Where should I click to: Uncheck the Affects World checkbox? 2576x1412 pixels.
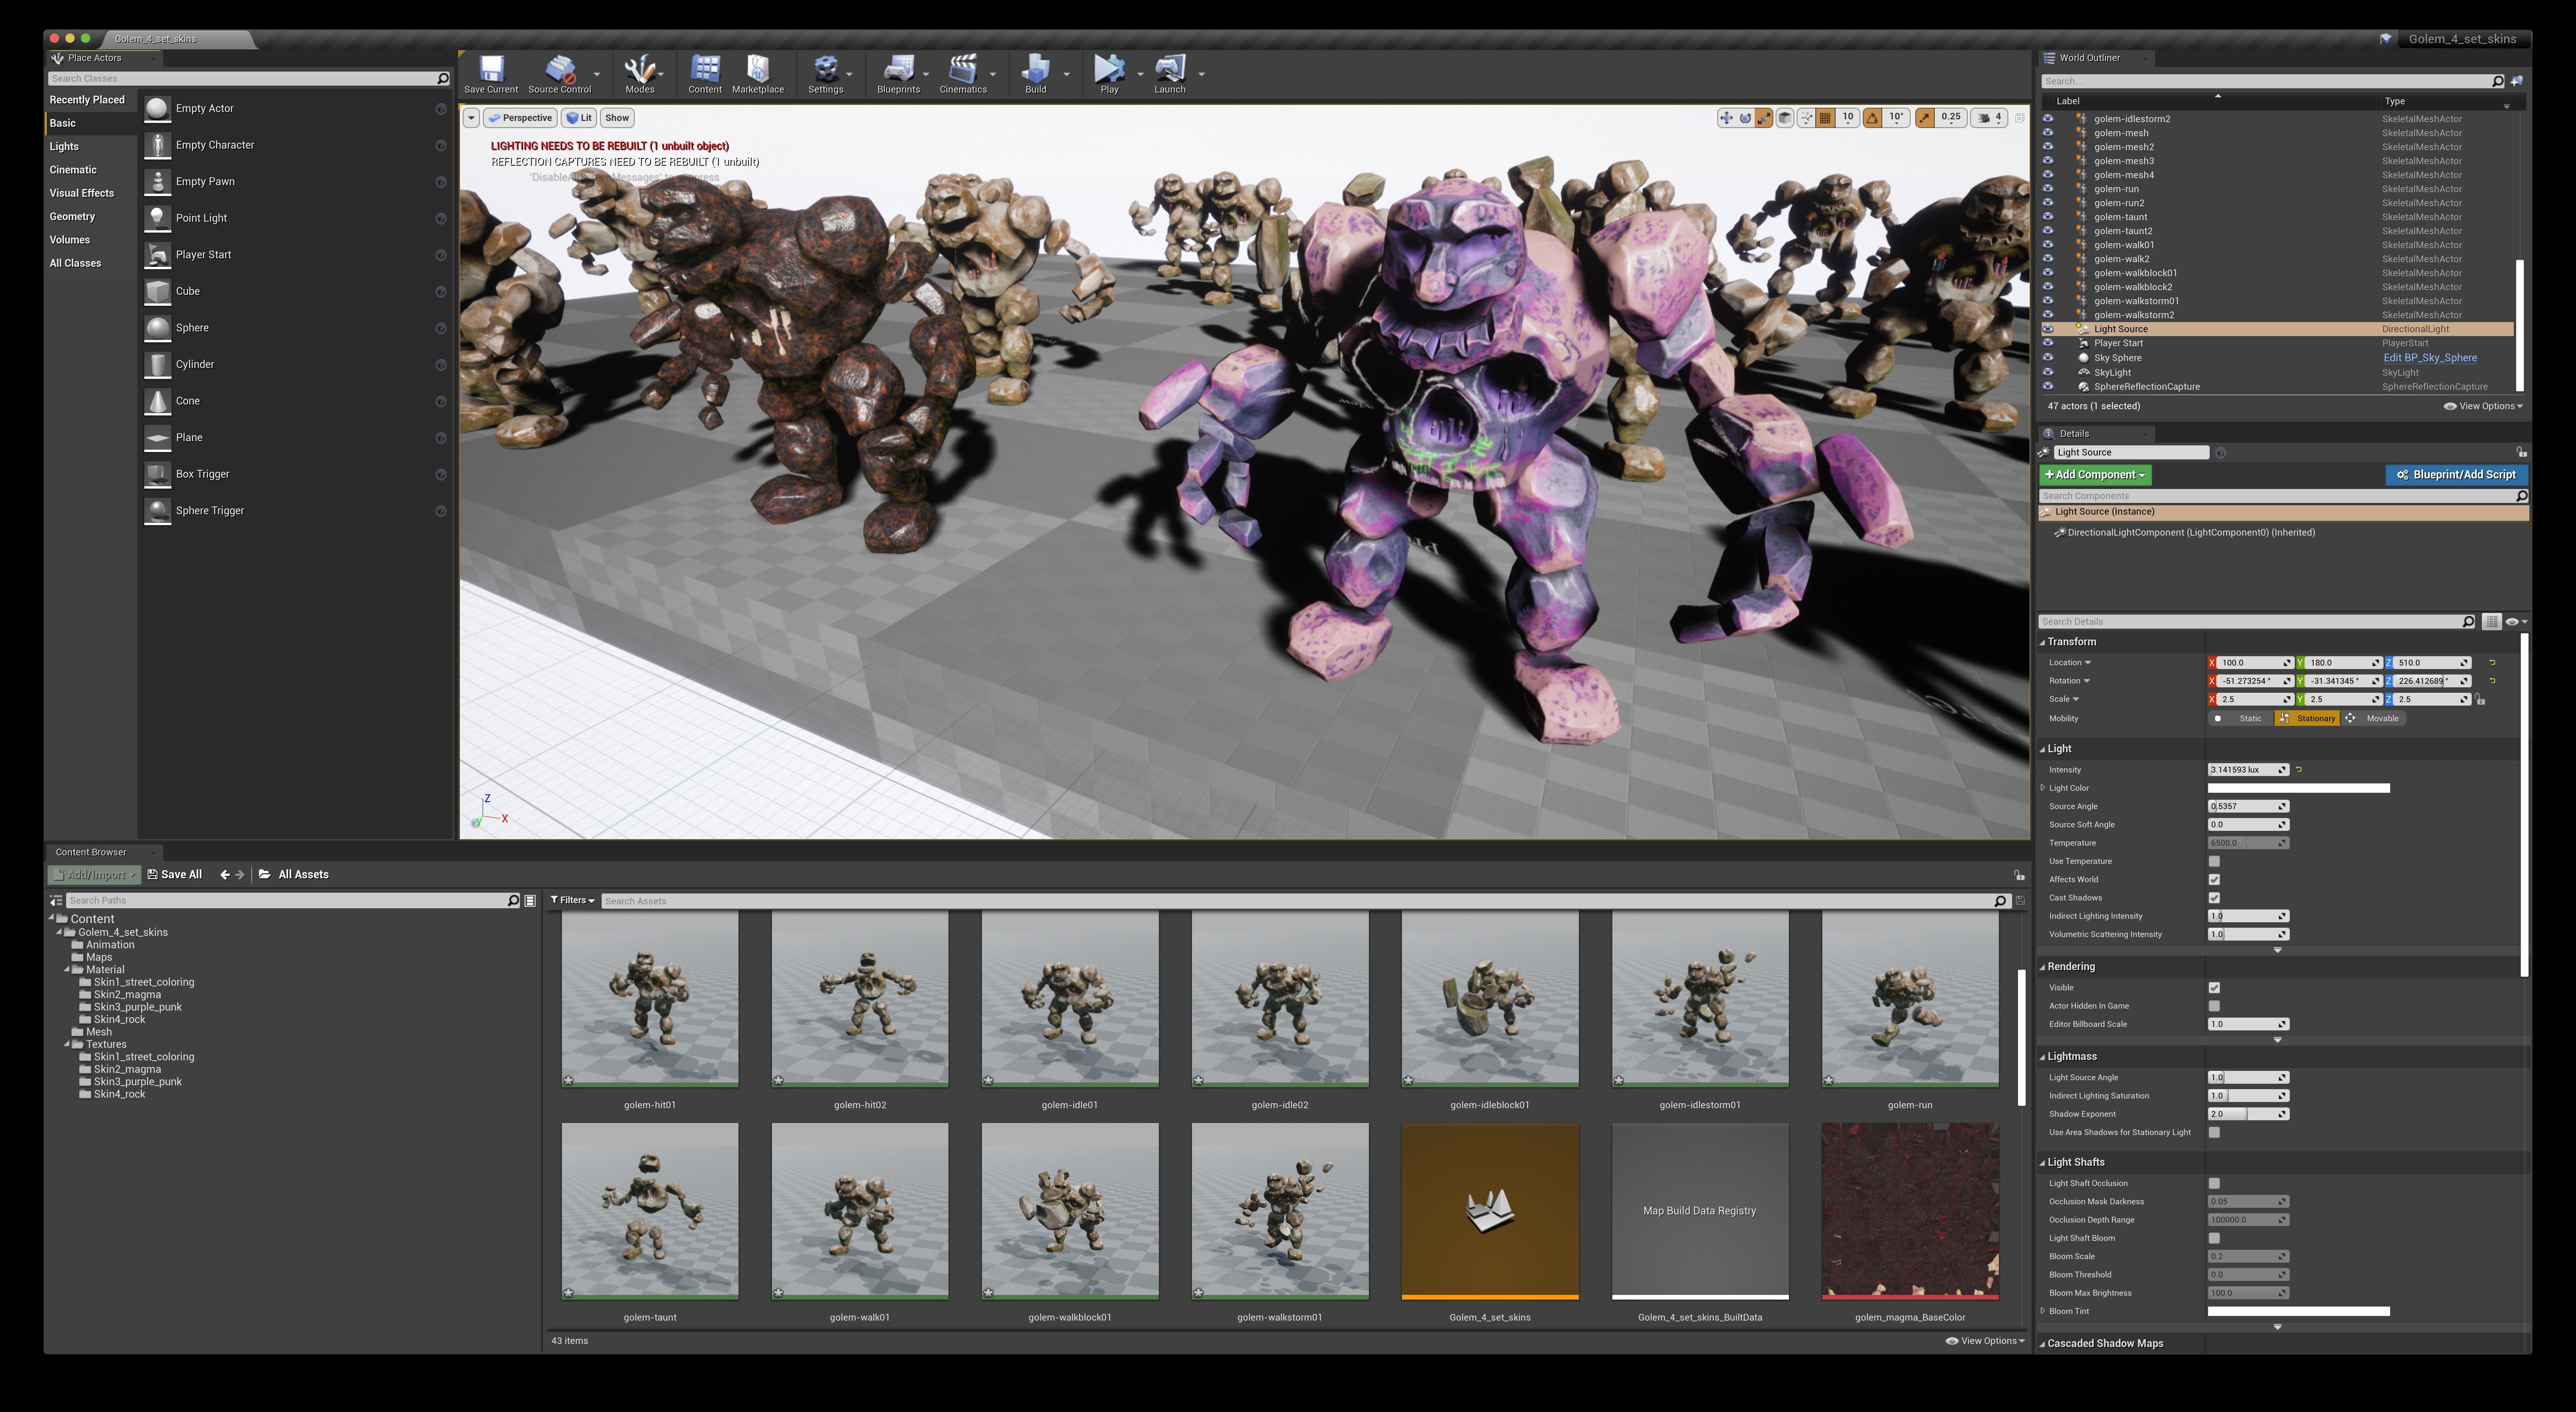(x=2214, y=880)
